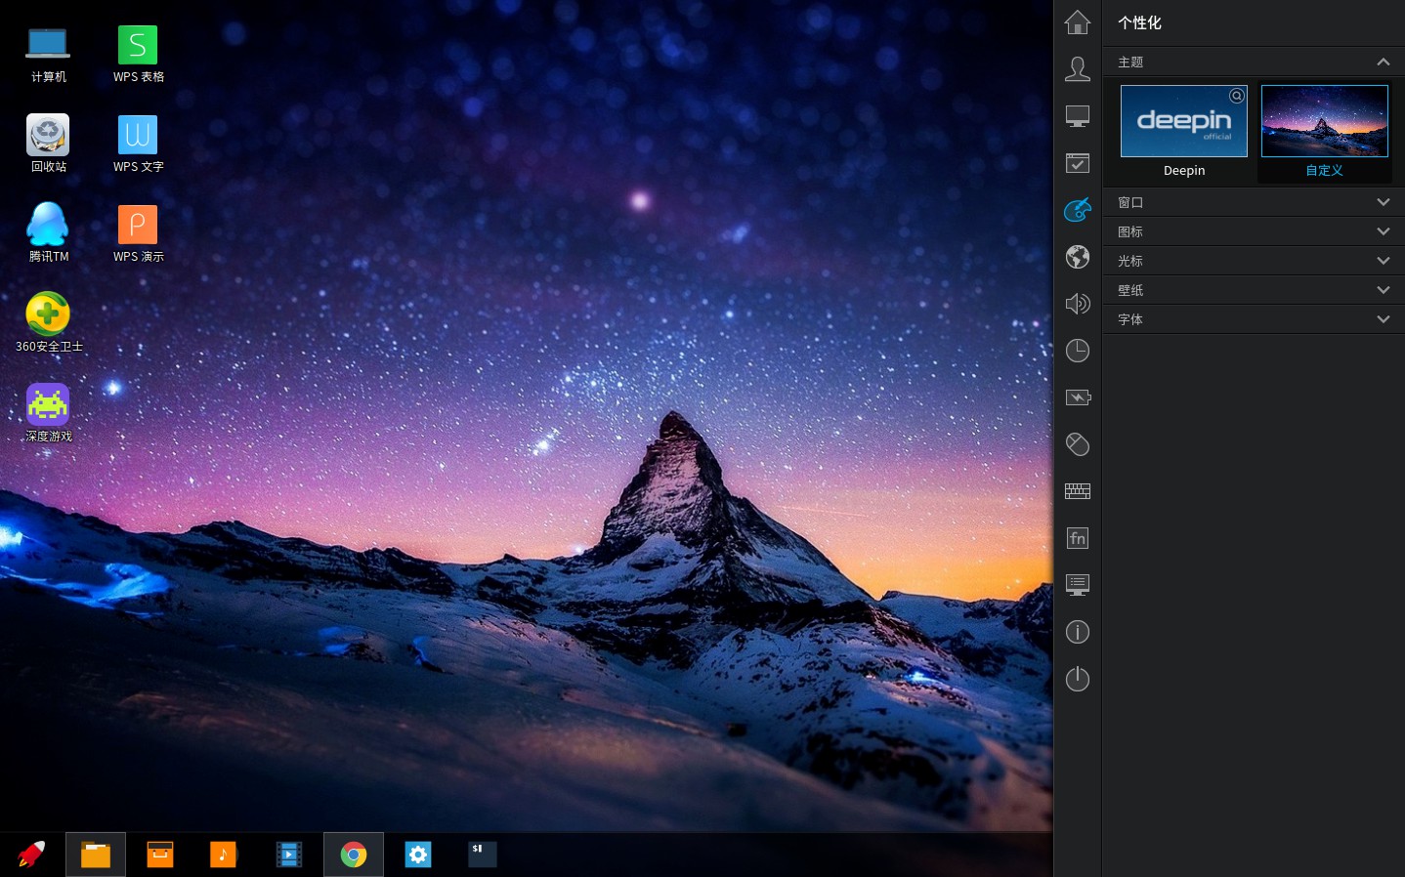Open Date and Time settings via the clock icon

coord(1077,351)
